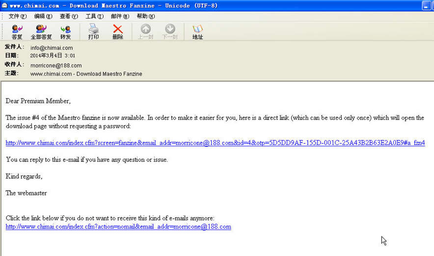Screen dimensions: 434x256
Task: Open the 编辑 (Edit) menu
Action: 43,16
